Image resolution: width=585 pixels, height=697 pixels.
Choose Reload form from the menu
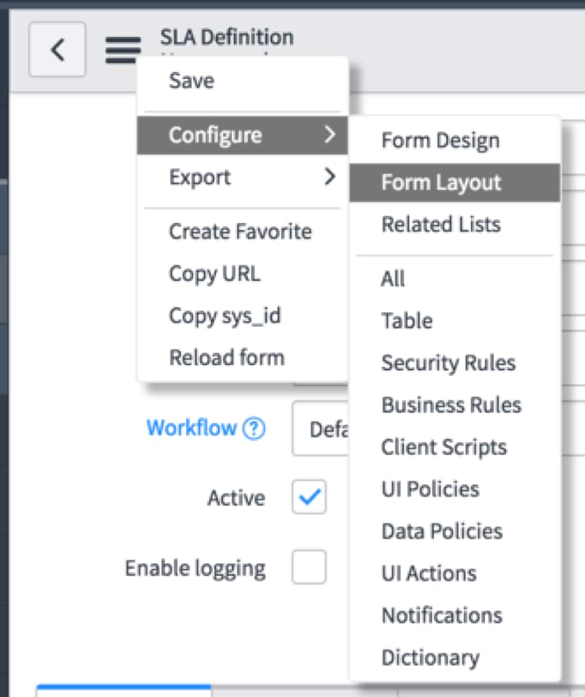click(242, 358)
